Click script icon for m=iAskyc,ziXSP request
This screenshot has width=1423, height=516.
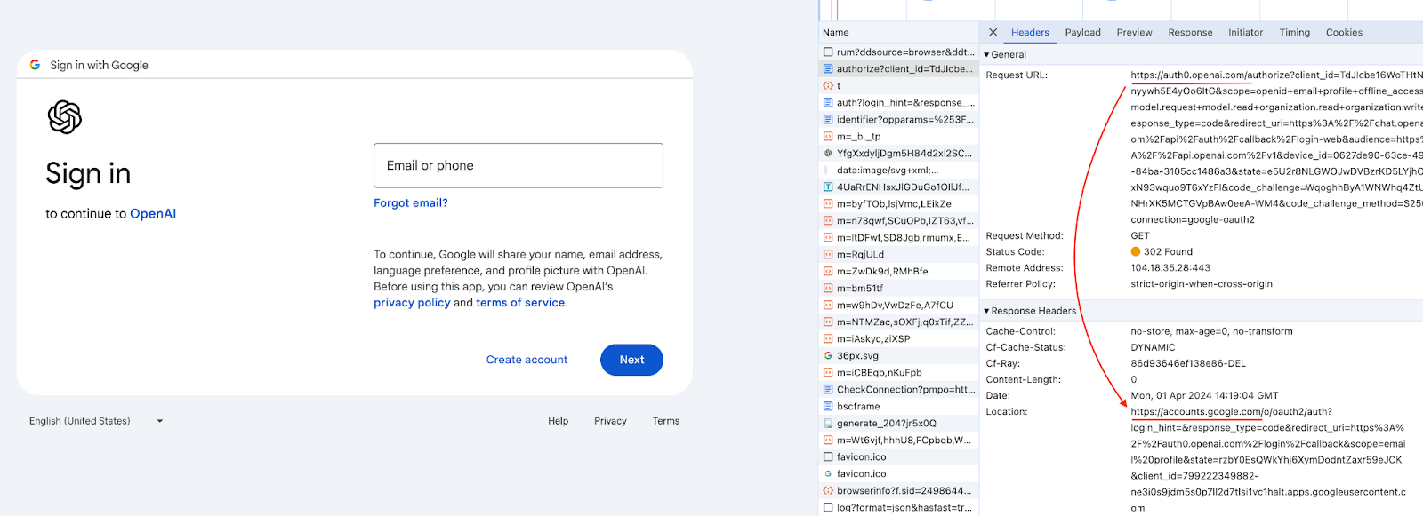[828, 339]
